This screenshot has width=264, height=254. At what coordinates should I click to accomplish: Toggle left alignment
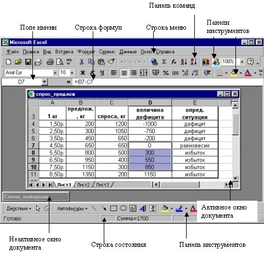click(114, 73)
